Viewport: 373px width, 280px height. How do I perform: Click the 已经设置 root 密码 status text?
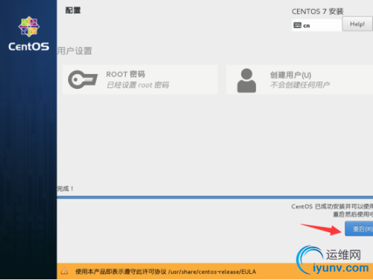[138, 85]
